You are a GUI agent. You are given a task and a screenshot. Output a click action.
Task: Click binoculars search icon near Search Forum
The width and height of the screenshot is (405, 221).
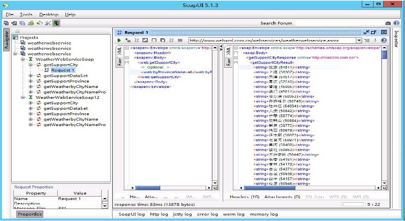[388, 23]
